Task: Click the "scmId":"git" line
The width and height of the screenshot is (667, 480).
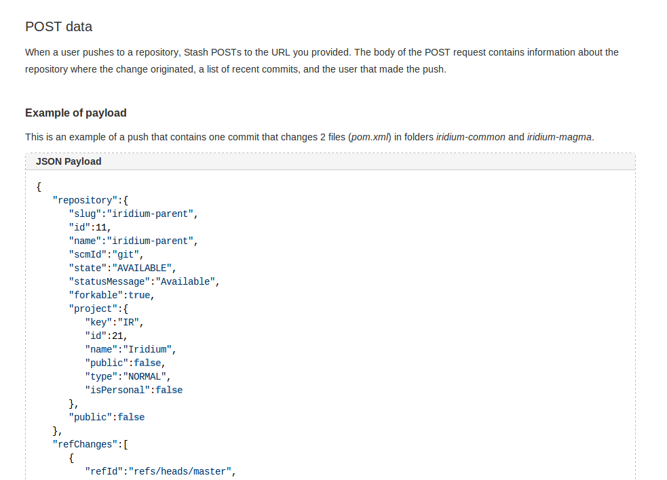Action: coord(106,254)
